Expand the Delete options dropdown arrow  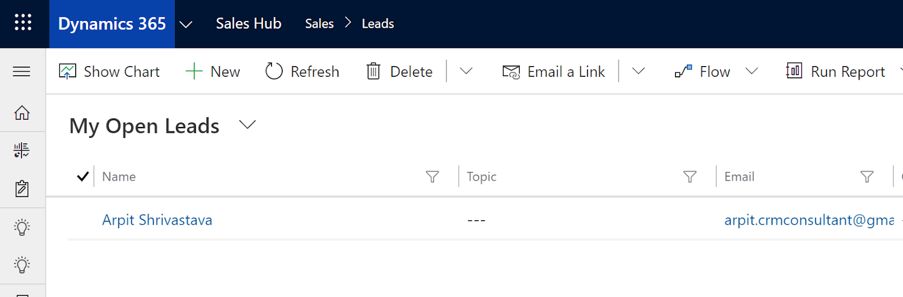[x=466, y=71]
